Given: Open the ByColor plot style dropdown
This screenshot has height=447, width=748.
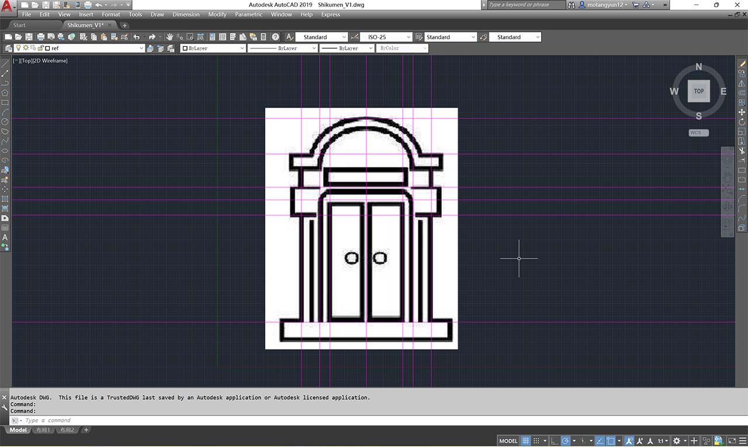Looking at the screenshot, I should tap(402, 48).
